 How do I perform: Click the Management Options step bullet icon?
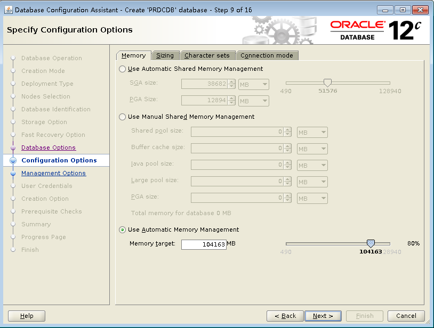click(x=13, y=173)
